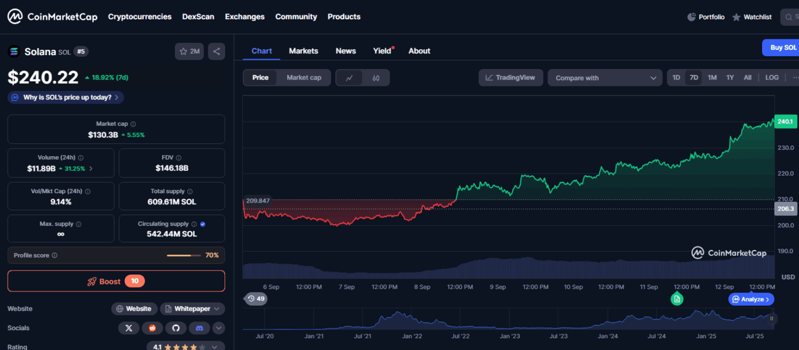The image size is (799, 350).
Task: Select the 1M time range
Action: click(712, 78)
